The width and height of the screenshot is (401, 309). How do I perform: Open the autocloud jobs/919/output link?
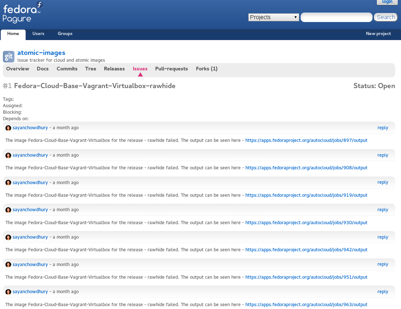(x=306, y=195)
